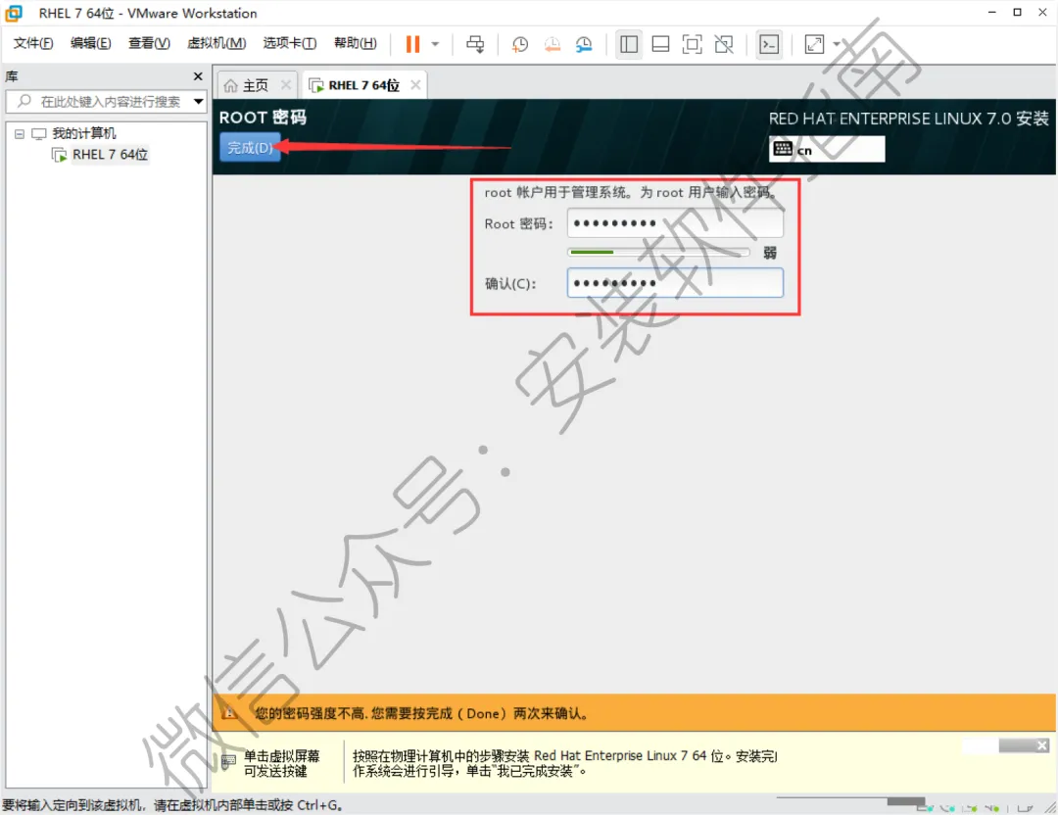Close the 主页 tab
The width and height of the screenshot is (1058, 815).
pos(286,85)
